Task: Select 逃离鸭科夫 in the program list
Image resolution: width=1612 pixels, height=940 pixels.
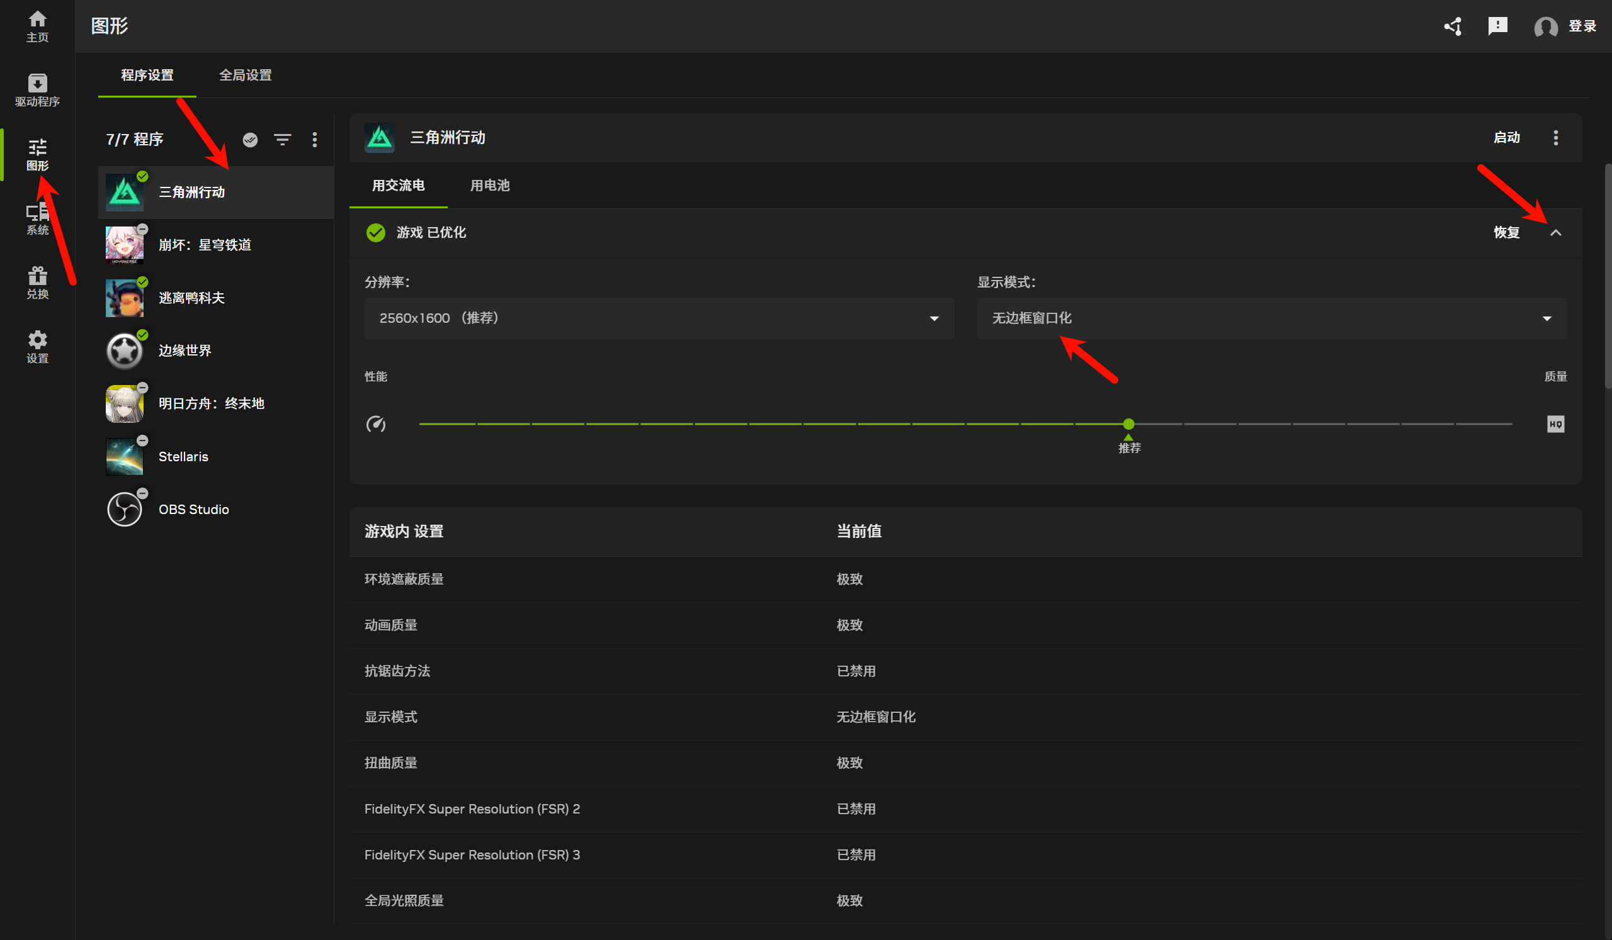Action: point(215,298)
